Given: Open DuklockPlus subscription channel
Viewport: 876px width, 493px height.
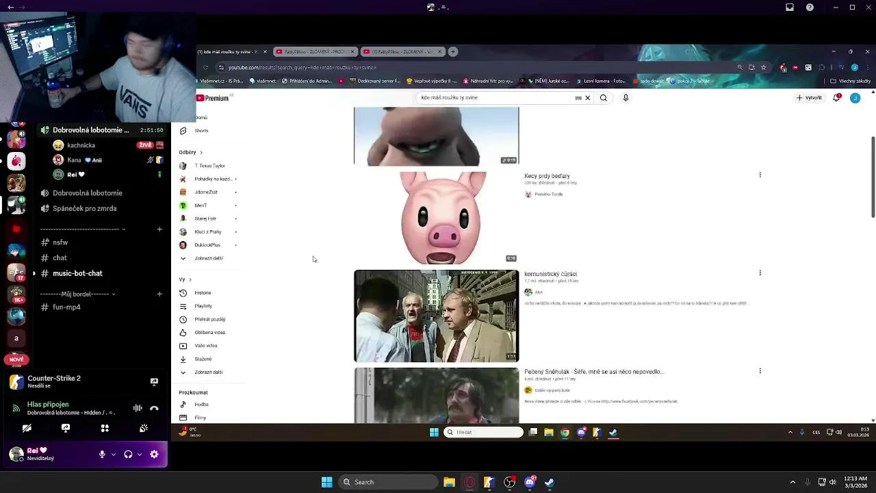Looking at the screenshot, I should [207, 245].
